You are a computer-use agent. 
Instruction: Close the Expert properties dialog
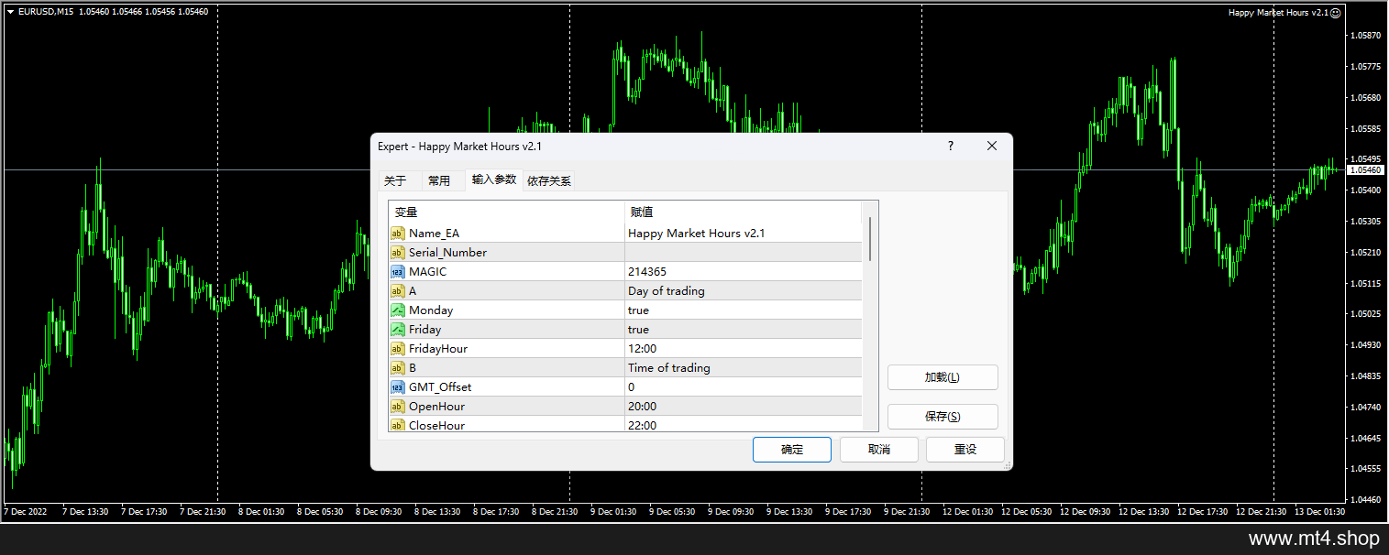coord(991,147)
